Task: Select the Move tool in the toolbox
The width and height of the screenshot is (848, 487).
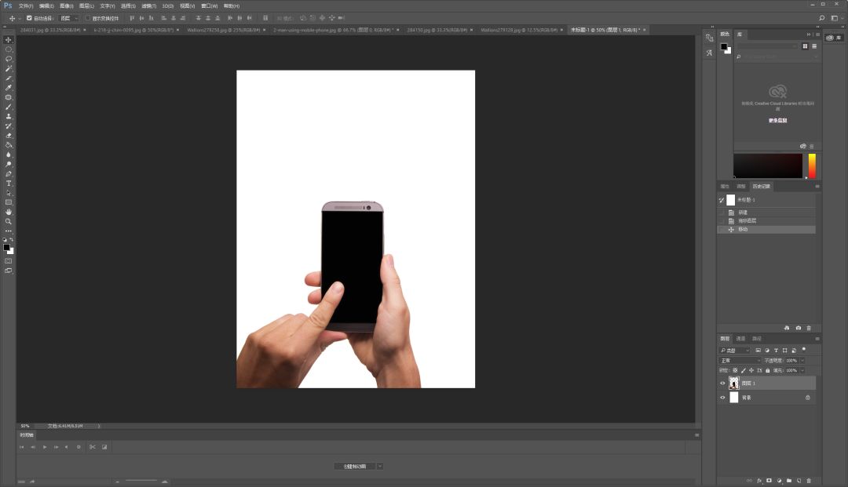Action: (x=9, y=40)
